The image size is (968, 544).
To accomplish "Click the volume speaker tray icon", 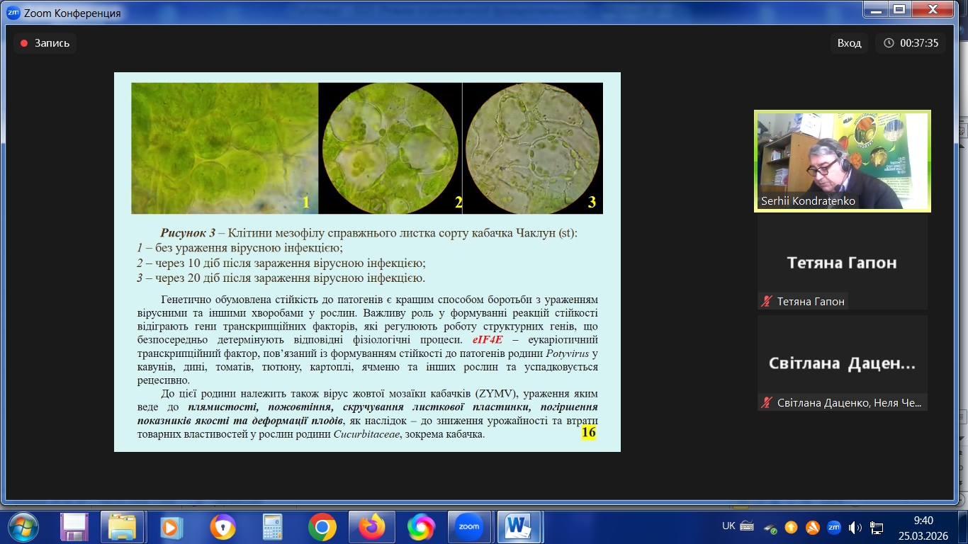I will (x=855, y=527).
